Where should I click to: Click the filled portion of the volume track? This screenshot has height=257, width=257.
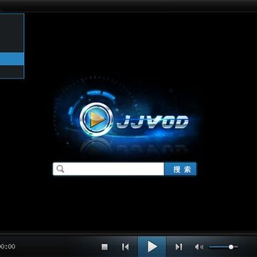tap(219, 247)
